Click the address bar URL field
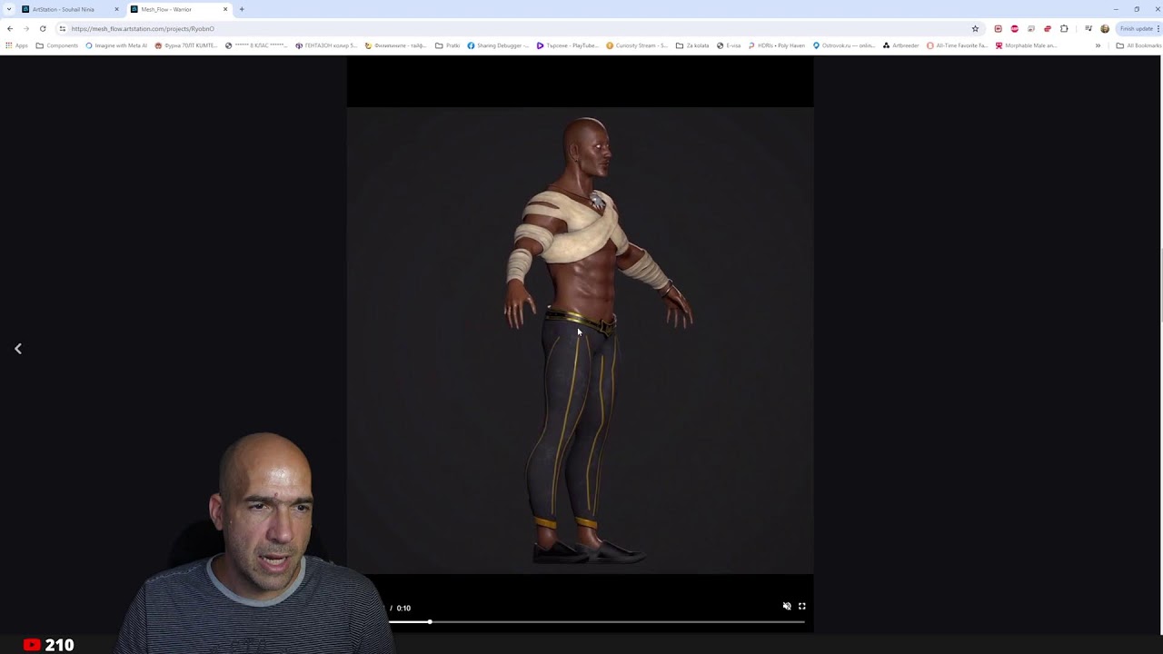Screen dimensions: 1163x654 518,28
